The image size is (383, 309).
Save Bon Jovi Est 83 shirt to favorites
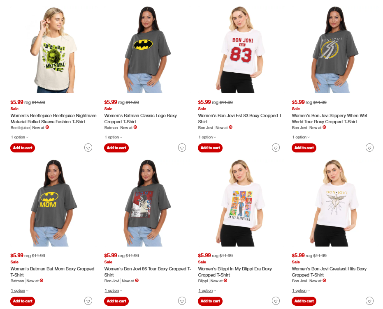(x=276, y=148)
